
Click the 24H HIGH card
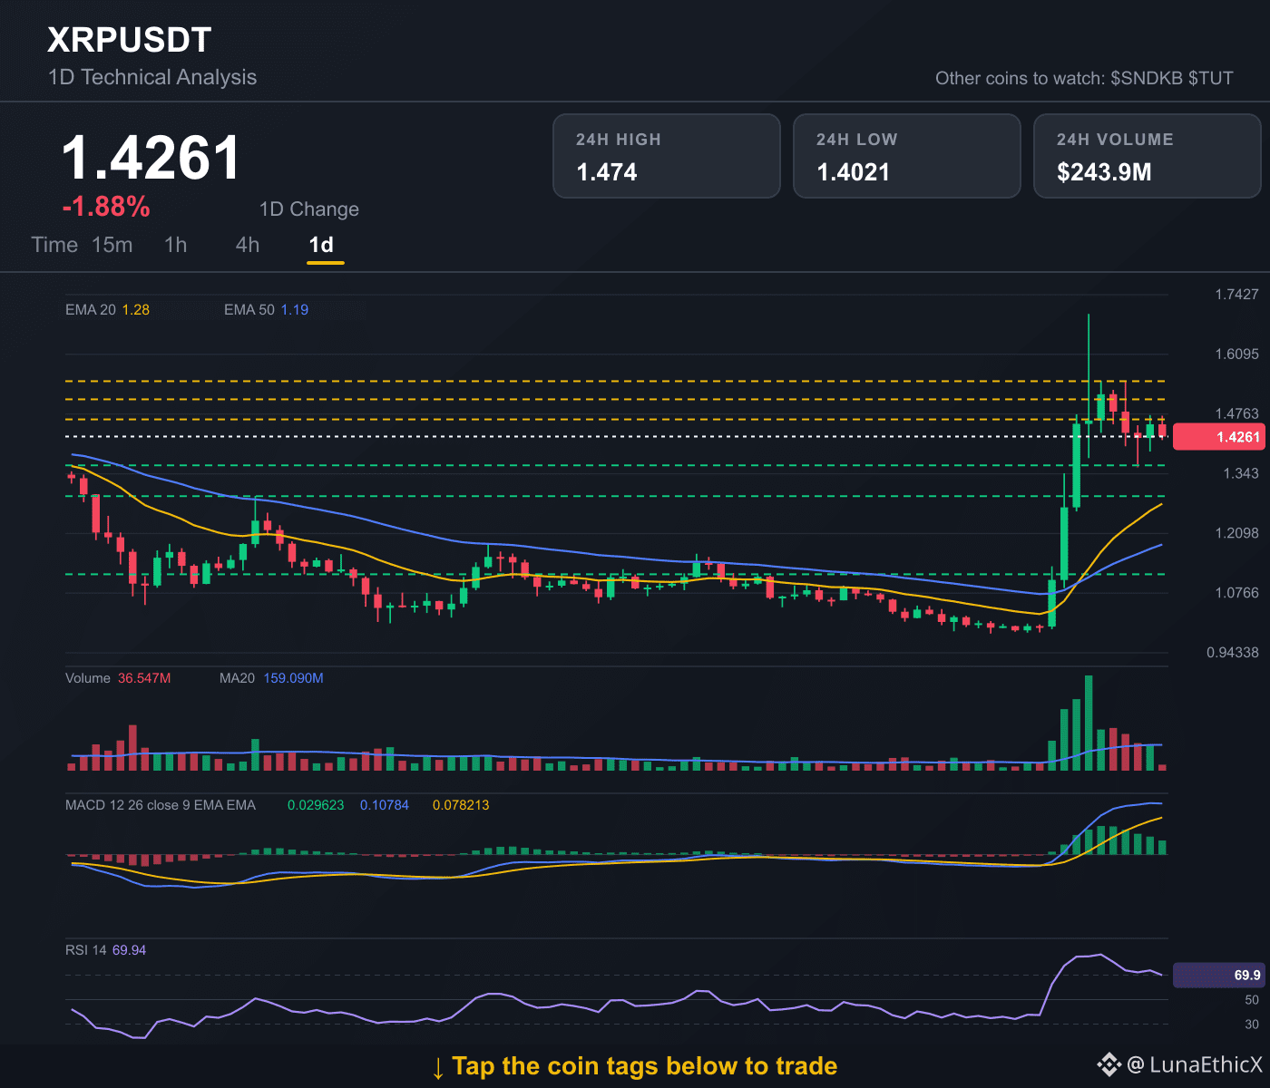tap(667, 156)
